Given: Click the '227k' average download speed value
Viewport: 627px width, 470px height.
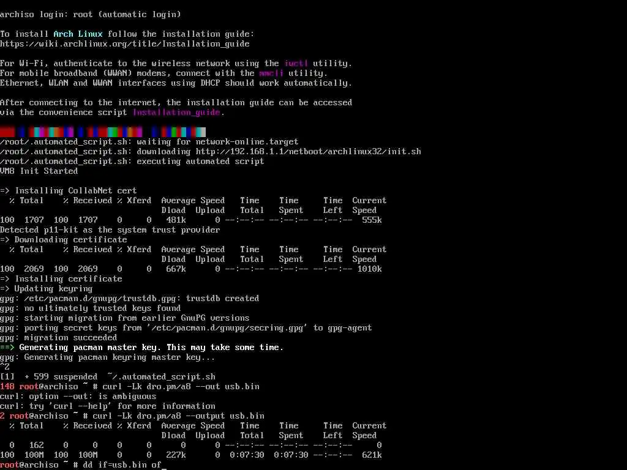Looking at the screenshot, I should [x=176, y=455].
